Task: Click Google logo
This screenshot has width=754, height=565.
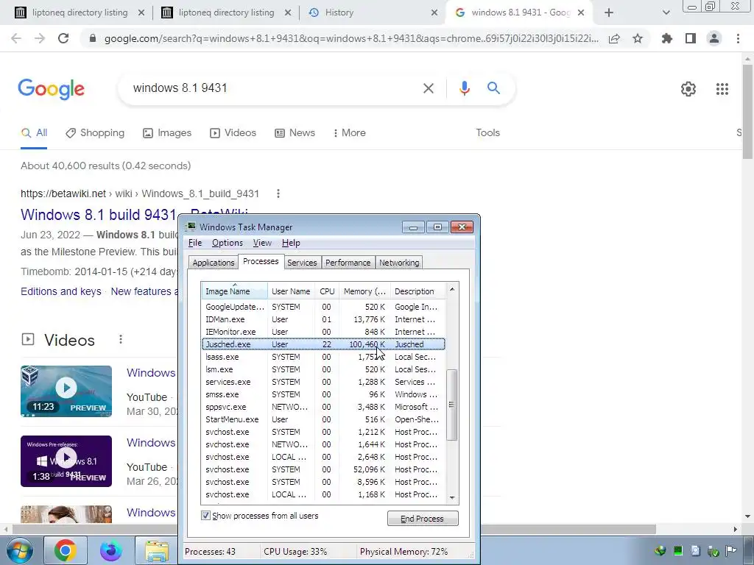Action: point(52,89)
